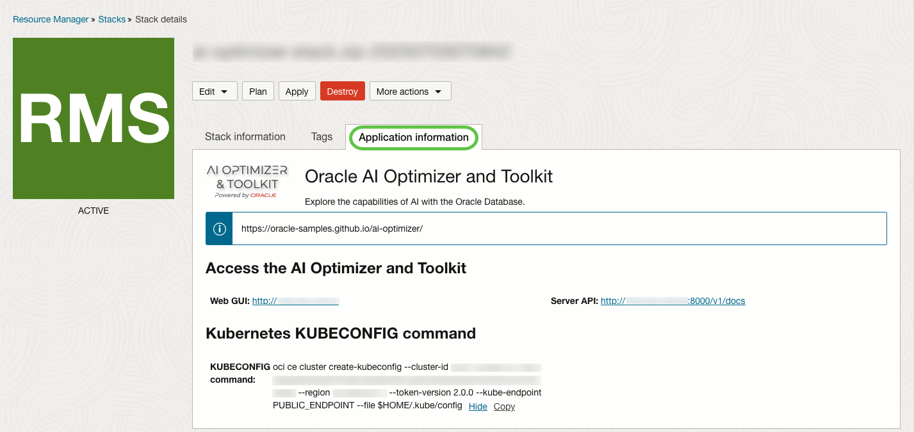Viewport: 914px width, 432px height.
Task: Go to Resource Manager in the breadcrumb
Action: click(x=51, y=19)
